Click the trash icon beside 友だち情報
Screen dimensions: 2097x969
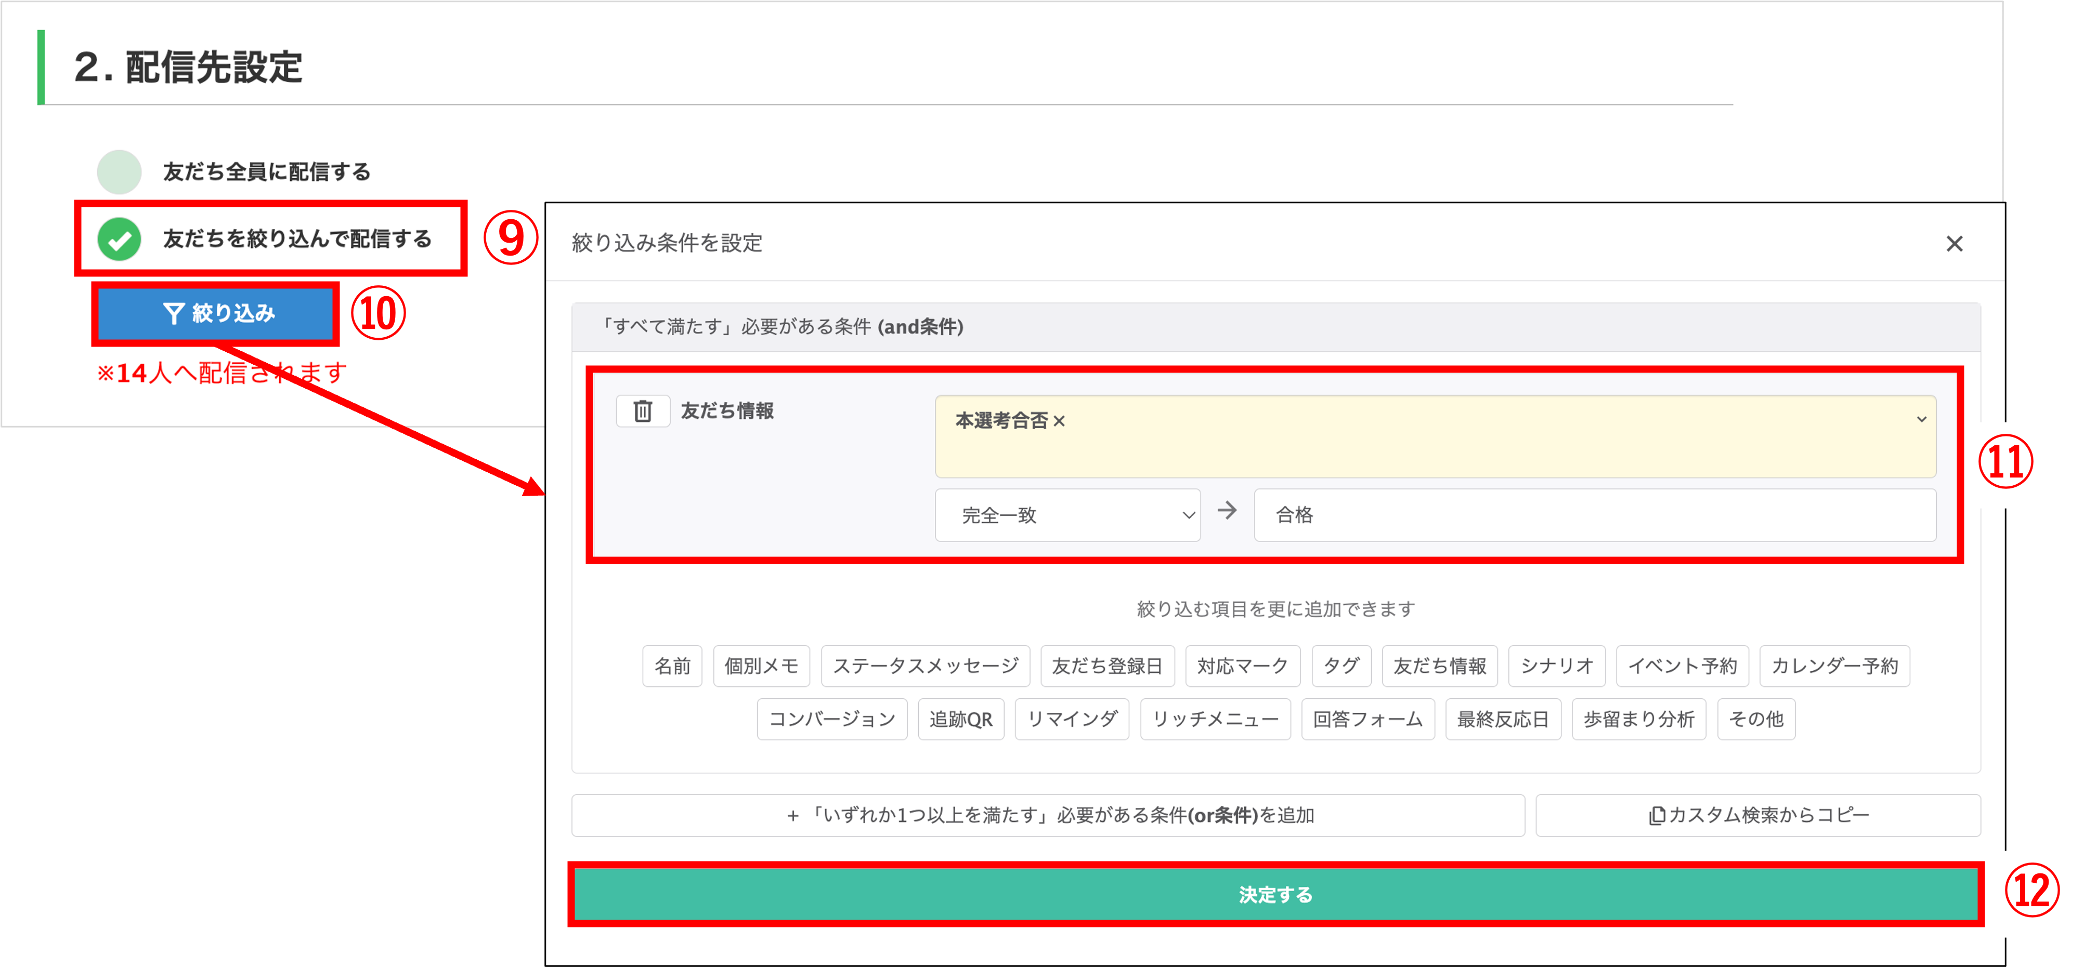tap(642, 411)
